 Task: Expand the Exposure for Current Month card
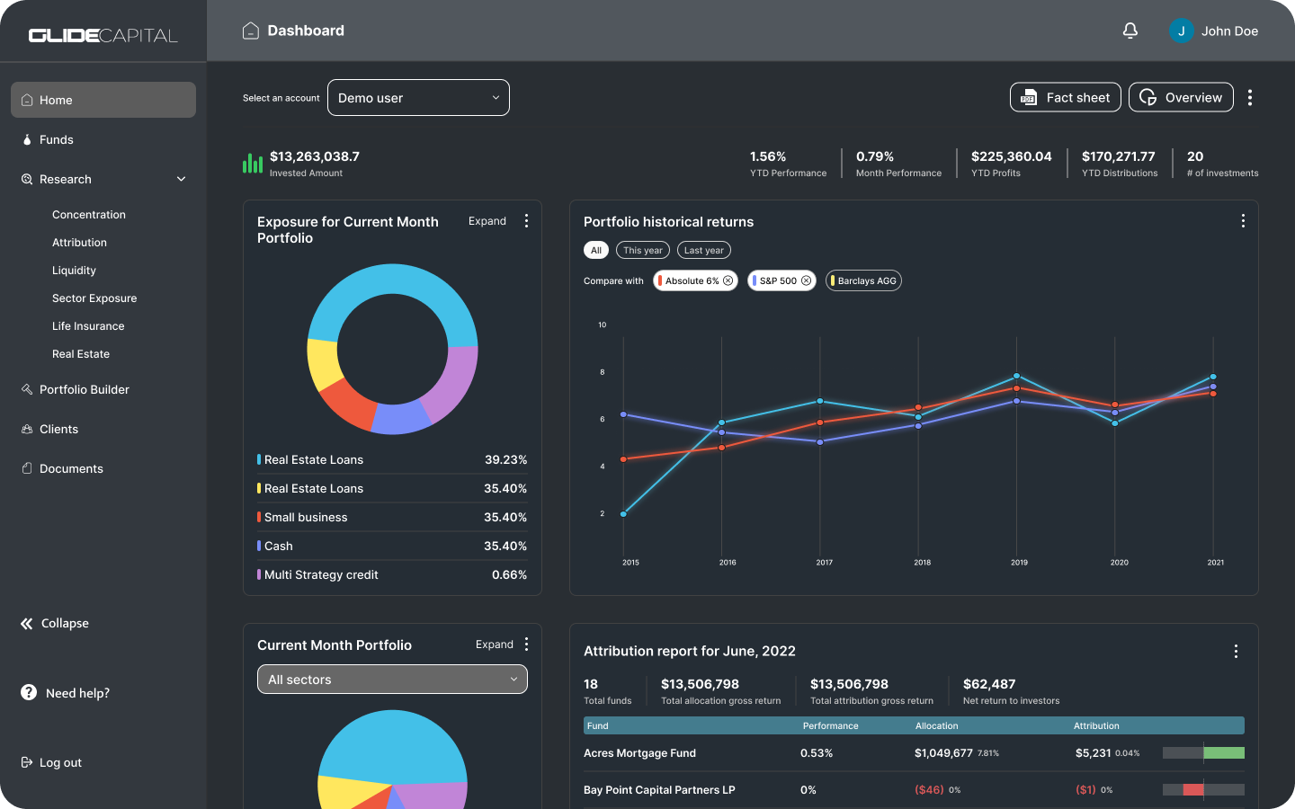487,221
